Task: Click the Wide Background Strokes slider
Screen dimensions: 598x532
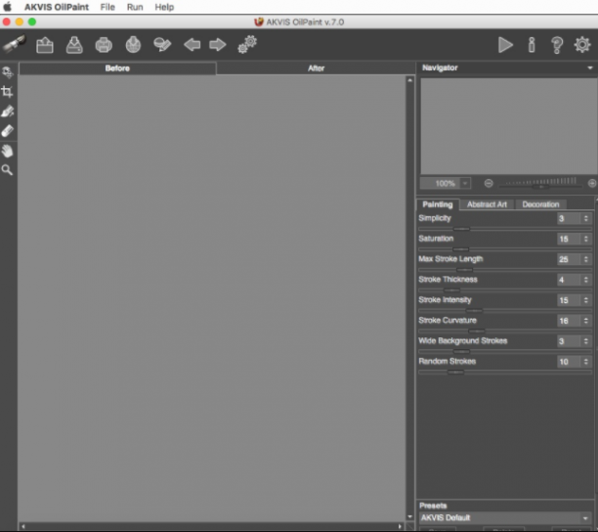Action: (505, 351)
